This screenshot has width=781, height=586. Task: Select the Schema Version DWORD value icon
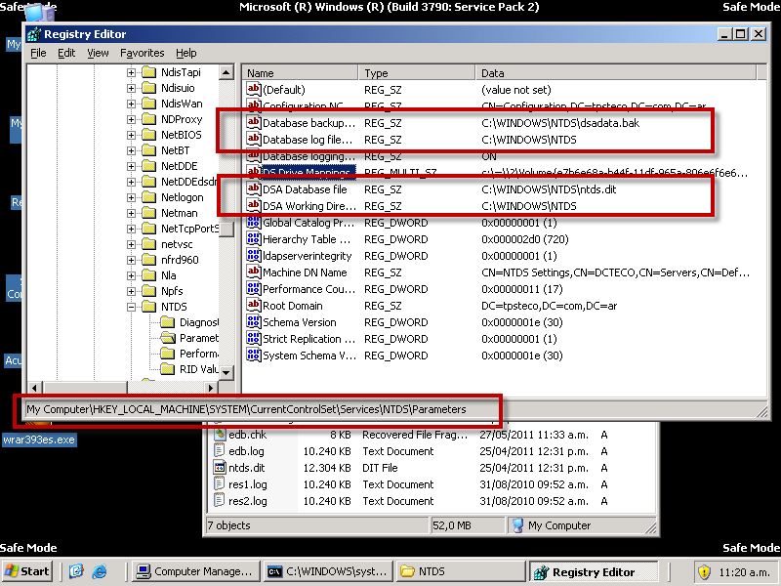[253, 322]
